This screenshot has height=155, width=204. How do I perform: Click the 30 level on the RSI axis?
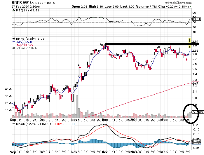pos(194,27)
